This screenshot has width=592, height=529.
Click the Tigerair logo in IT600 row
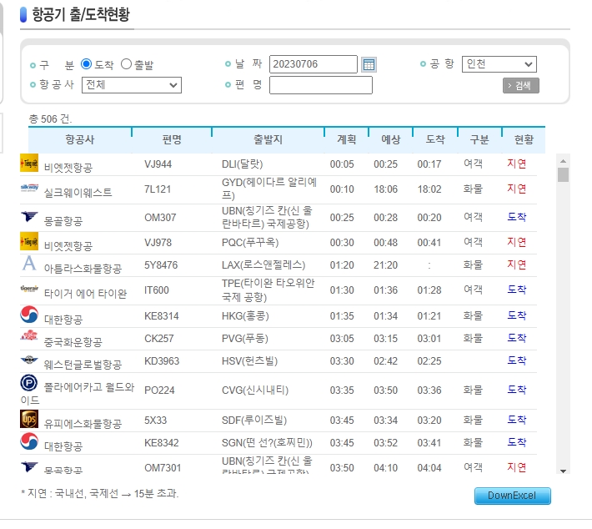(29, 289)
